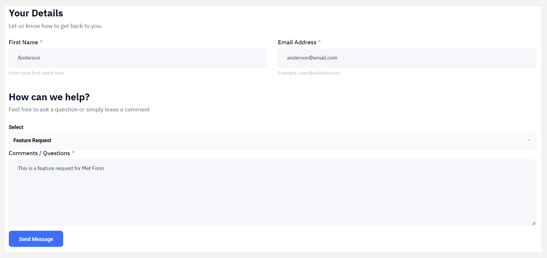Focus the Email Address input field
Viewport: 547px width, 258px height.
coord(407,58)
